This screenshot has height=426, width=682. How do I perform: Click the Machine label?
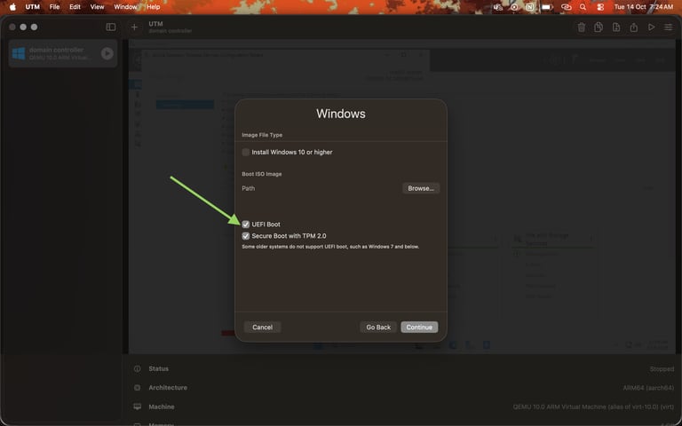click(162, 406)
